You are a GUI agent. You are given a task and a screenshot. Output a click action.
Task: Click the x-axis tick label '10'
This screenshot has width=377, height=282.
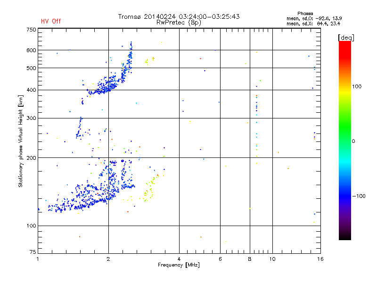point(272,259)
